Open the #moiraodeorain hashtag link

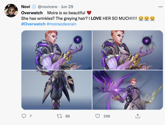[x=61, y=24]
